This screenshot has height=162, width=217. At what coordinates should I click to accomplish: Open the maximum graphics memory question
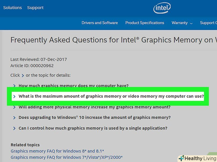(111, 96)
